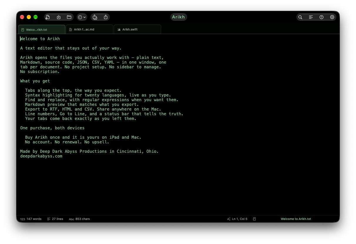This screenshot has width=356, height=244.
Task: Click the Buy Arikh once line
Action: coord(83,137)
